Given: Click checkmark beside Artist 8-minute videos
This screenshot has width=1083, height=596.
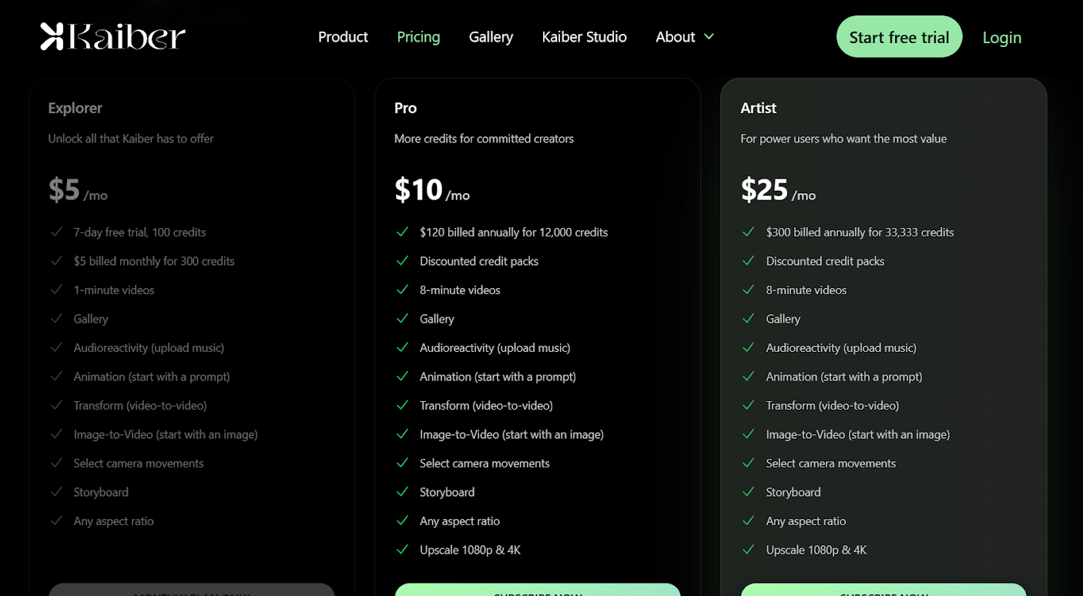Looking at the screenshot, I should coord(748,290).
